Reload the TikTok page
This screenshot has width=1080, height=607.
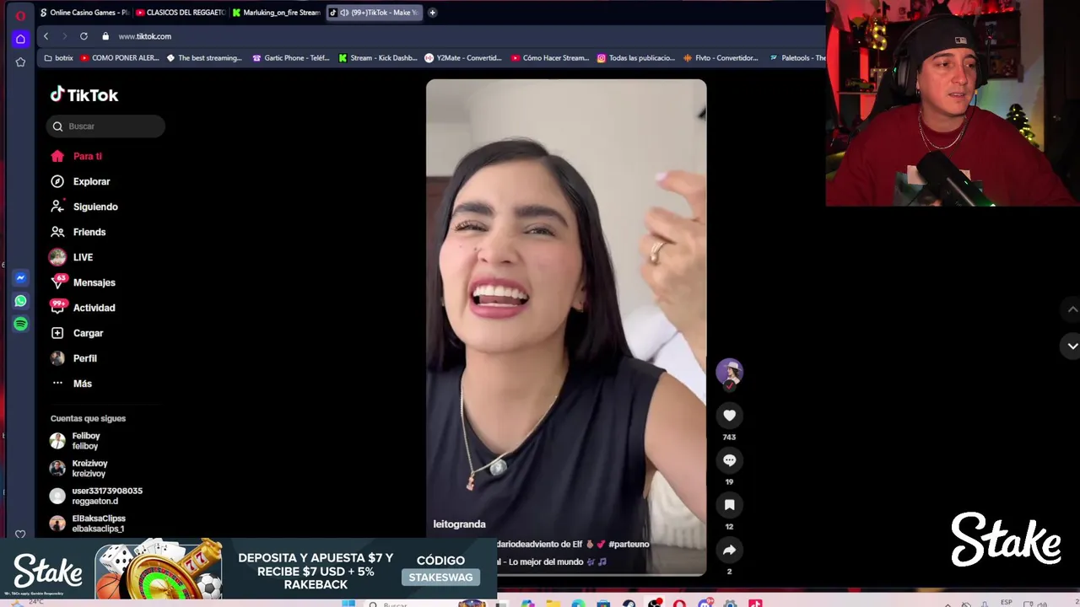point(84,36)
